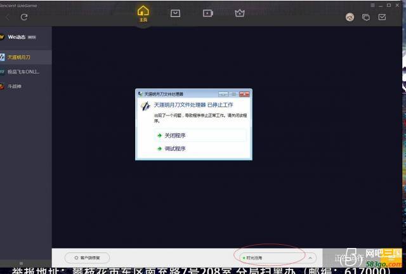Go back with the left arrow
Viewport: 406px width, 274px height.
tap(8, 17)
